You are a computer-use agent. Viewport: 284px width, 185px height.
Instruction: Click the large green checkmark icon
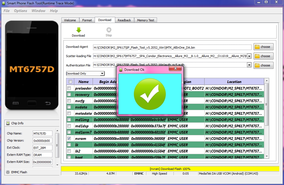point(150,93)
